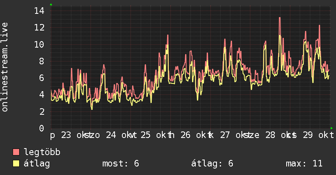Screen dimensions: 336x175
Task: Click the y-axis label 4
Action: (x=42, y=94)
